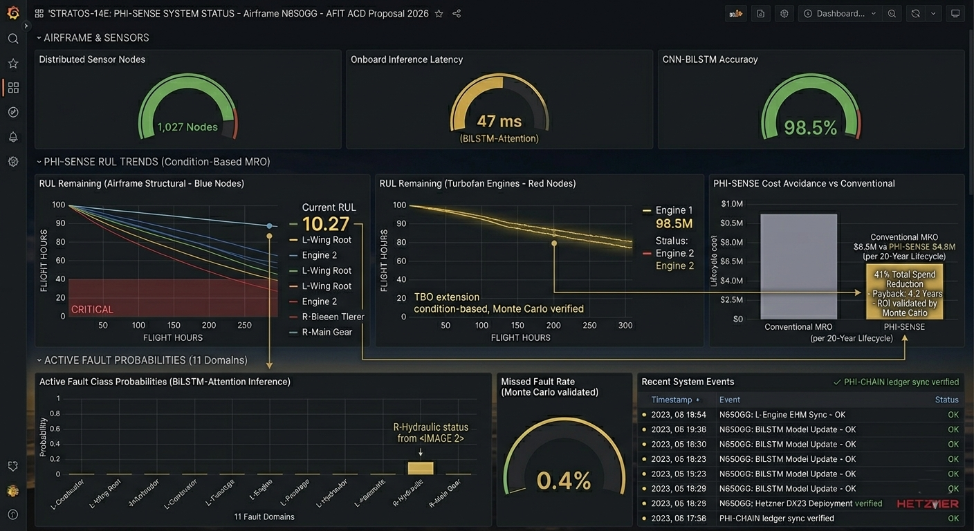Click the PHI-CHAIN ledger sync verified banner

[896, 382]
